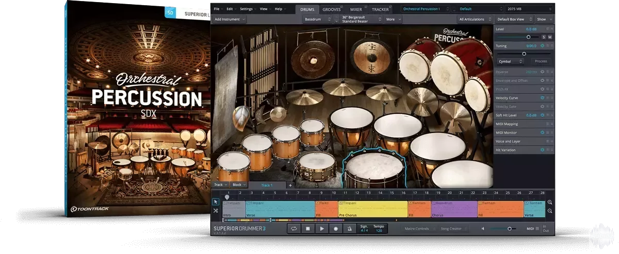Toggle Velocity Curve power button
Image resolution: width=619 pixels, height=254 pixels.
[543, 98]
